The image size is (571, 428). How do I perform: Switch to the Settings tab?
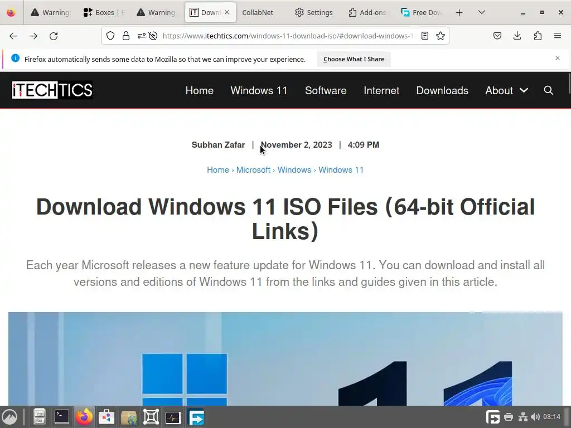tap(313, 12)
